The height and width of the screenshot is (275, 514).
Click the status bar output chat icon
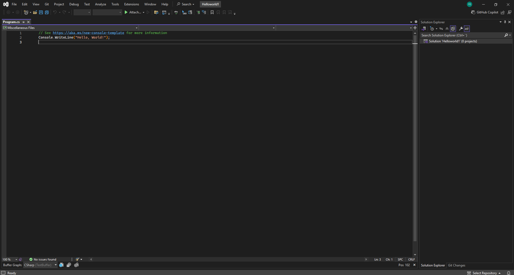tap(3, 273)
